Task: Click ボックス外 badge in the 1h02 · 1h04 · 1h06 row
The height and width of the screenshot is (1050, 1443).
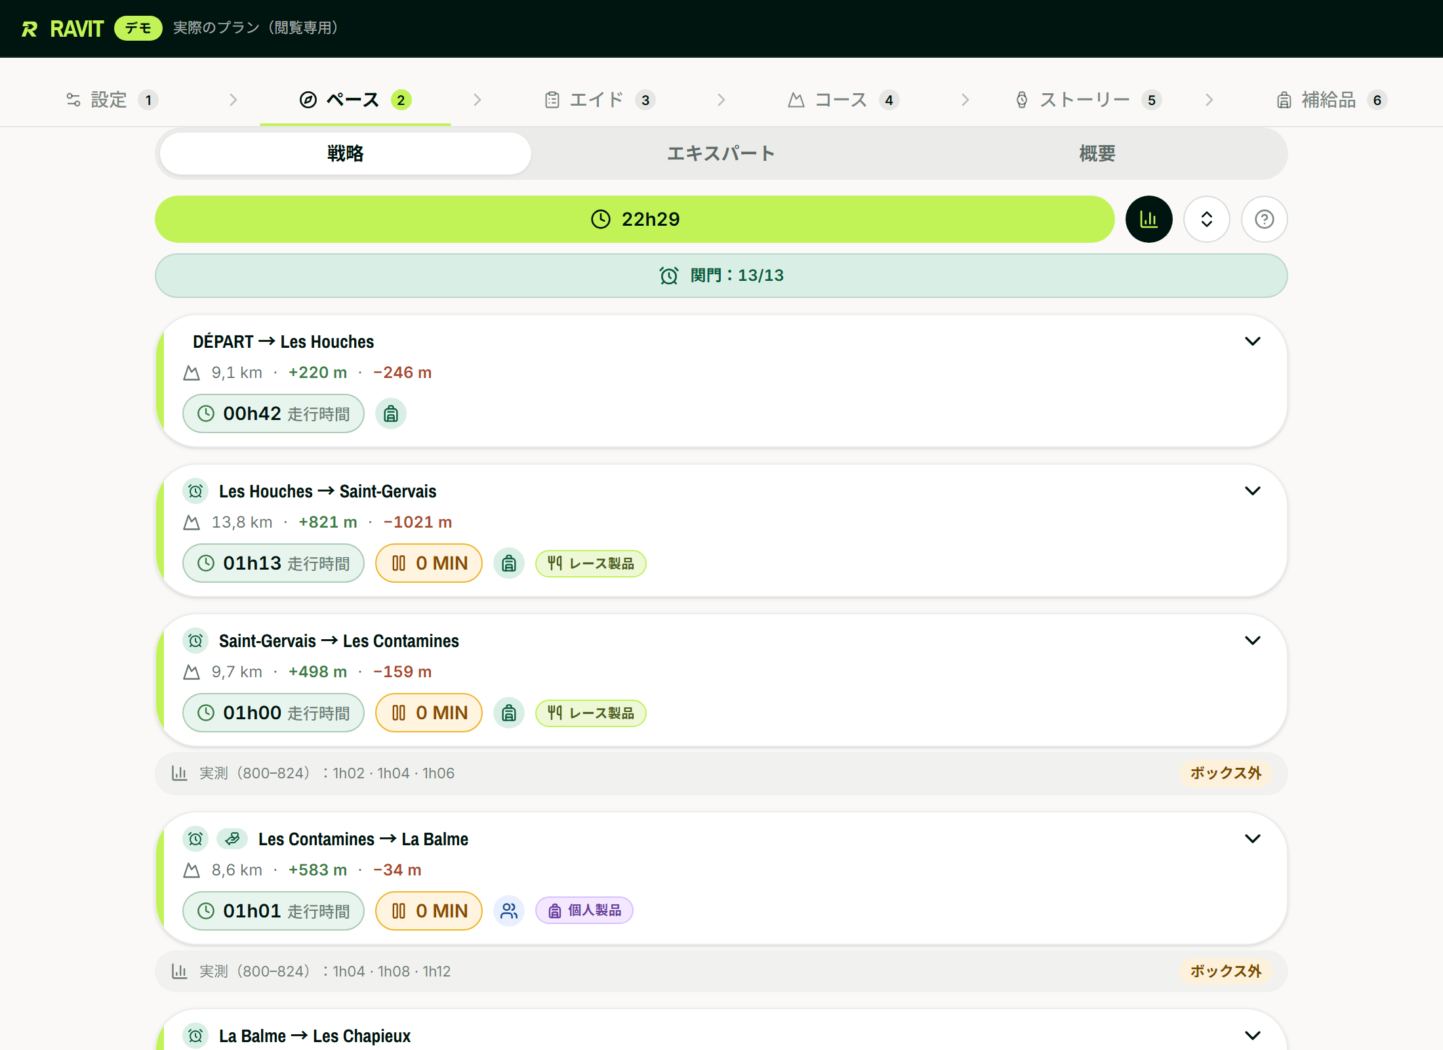Action: click(x=1226, y=773)
